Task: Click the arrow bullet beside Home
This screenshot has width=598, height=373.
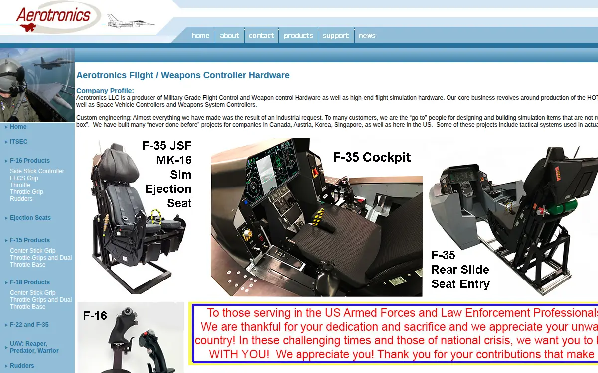Action: click(x=6, y=127)
